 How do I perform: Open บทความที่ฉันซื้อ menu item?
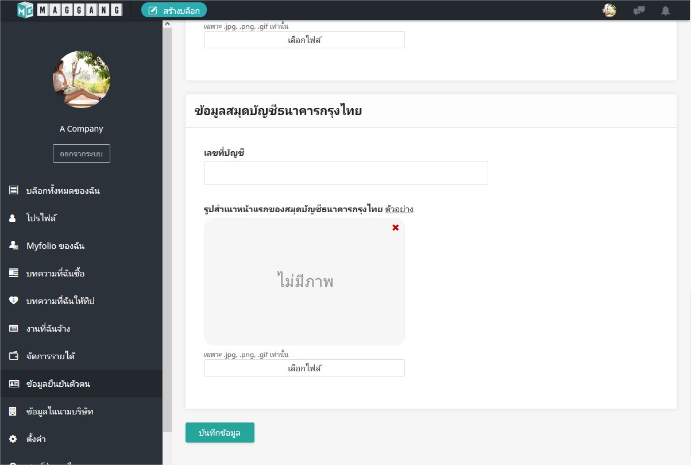click(82, 273)
